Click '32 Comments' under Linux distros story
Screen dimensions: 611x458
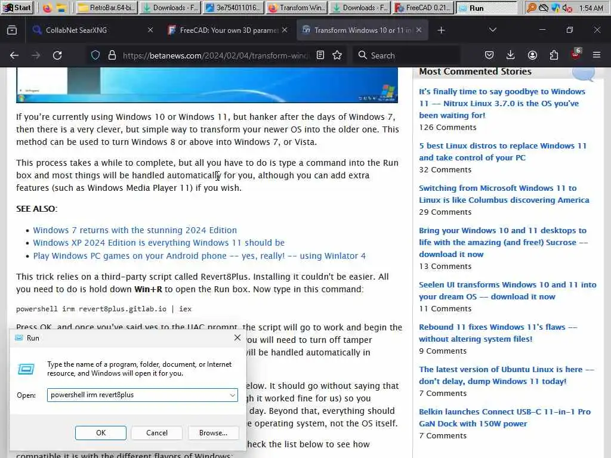[x=445, y=170]
